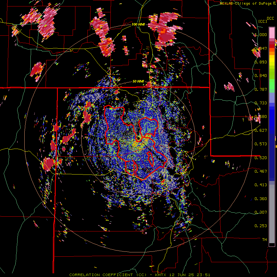
Task: Pick the bright green segment of color bar
Action: pyautogui.click(x=272, y=84)
